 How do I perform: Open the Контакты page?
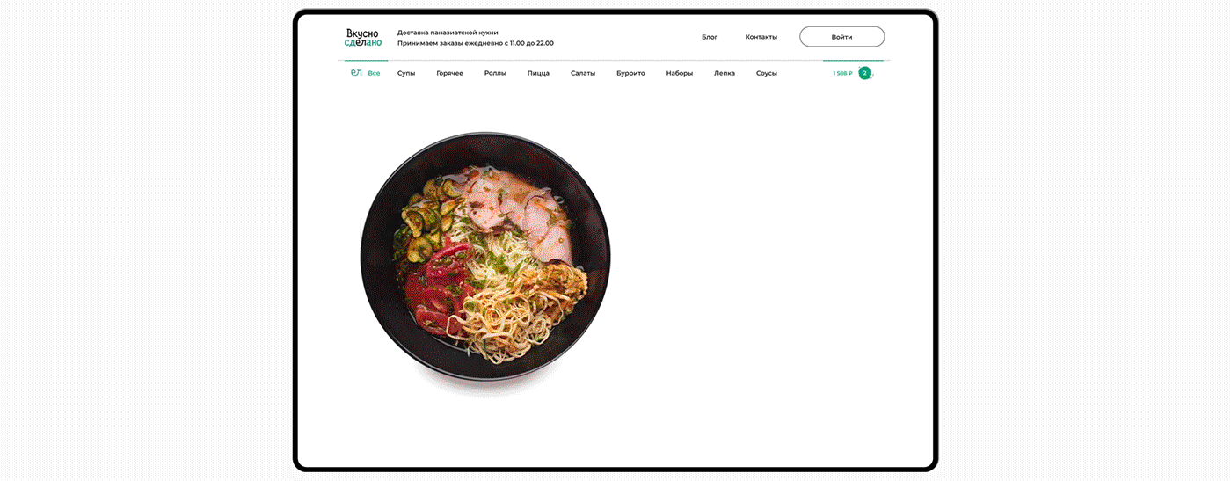[x=761, y=37]
